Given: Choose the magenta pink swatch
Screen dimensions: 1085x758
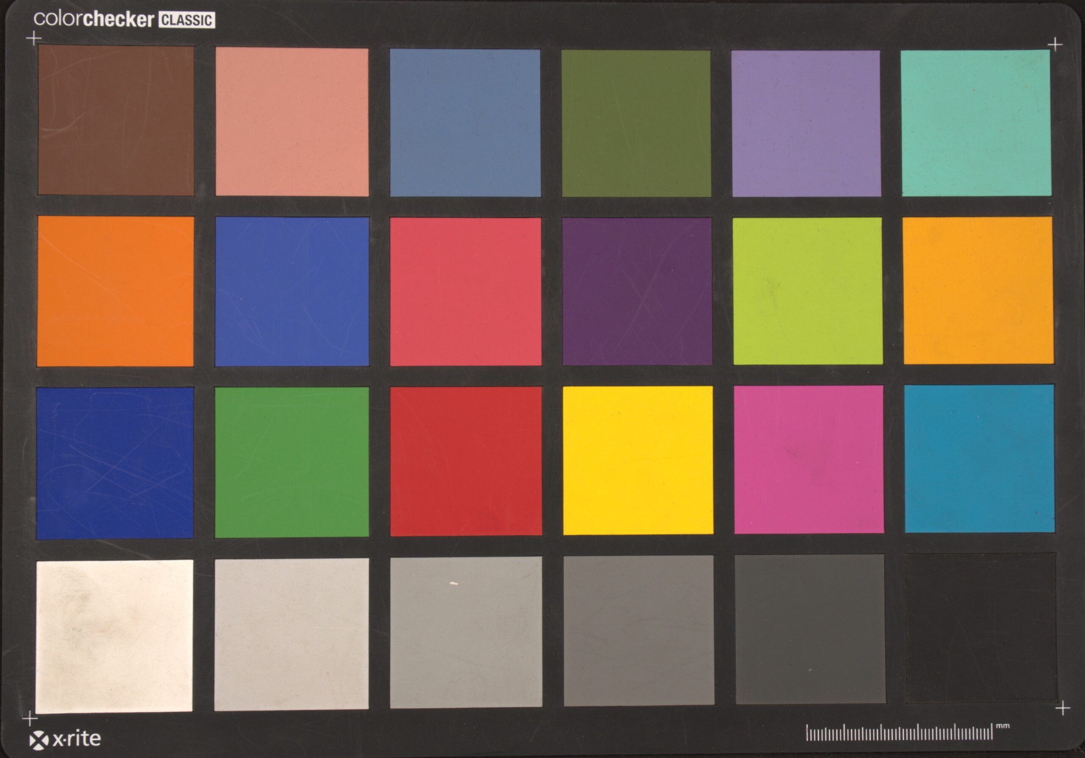Looking at the screenshot, I should (x=809, y=460).
